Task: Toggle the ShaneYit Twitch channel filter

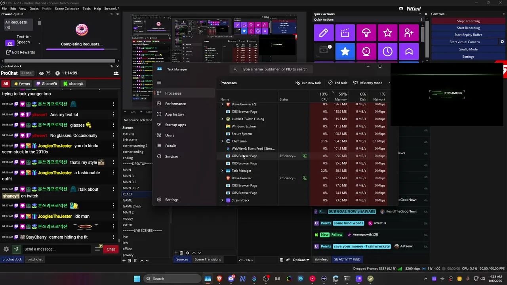Action: click(47, 84)
